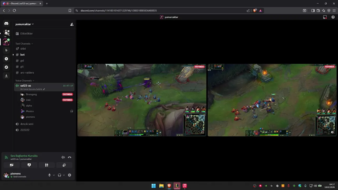Go back in browser history
This screenshot has height=190, width=338.
point(4,11)
